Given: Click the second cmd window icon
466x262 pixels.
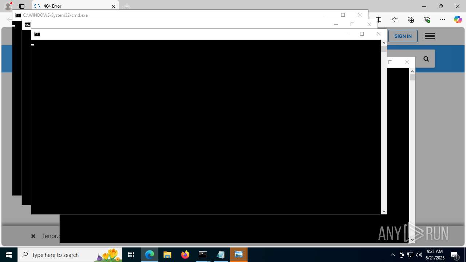Looking at the screenshot, I should coord(27,25).
